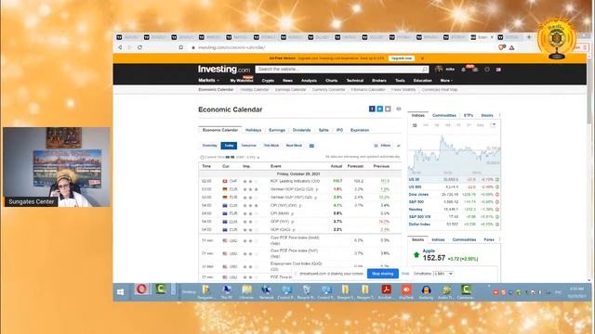Click the user avatar icon in Investing header

(439, 70)
